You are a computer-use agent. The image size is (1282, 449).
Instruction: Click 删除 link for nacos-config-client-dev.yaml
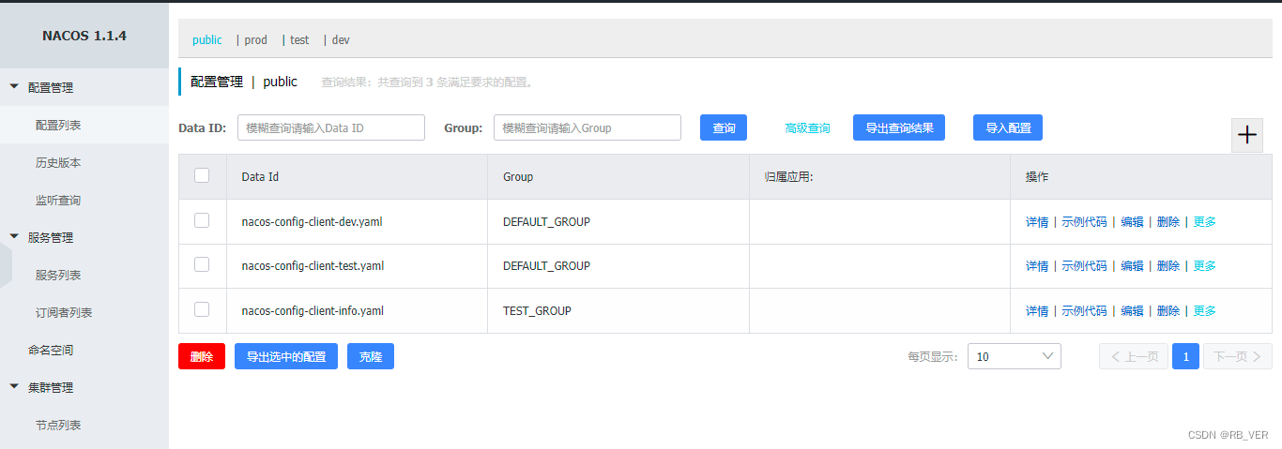tap(1168, 222)
